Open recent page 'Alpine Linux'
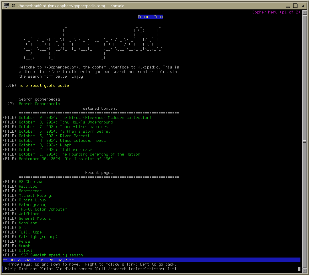Image resolution: width=309 pixels, height=275 pixels. coord(33,200)
